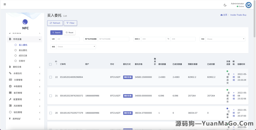Open the 状态 Choose dropdown
This screenshot has height=130, width=256.
pyautogui.click(x=76, y=47)
